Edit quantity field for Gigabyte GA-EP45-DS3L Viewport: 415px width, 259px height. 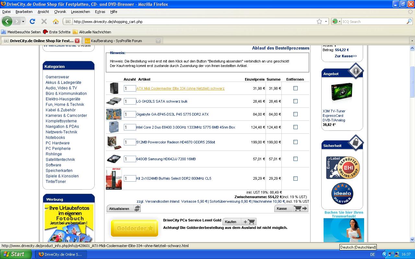(130, 114)
